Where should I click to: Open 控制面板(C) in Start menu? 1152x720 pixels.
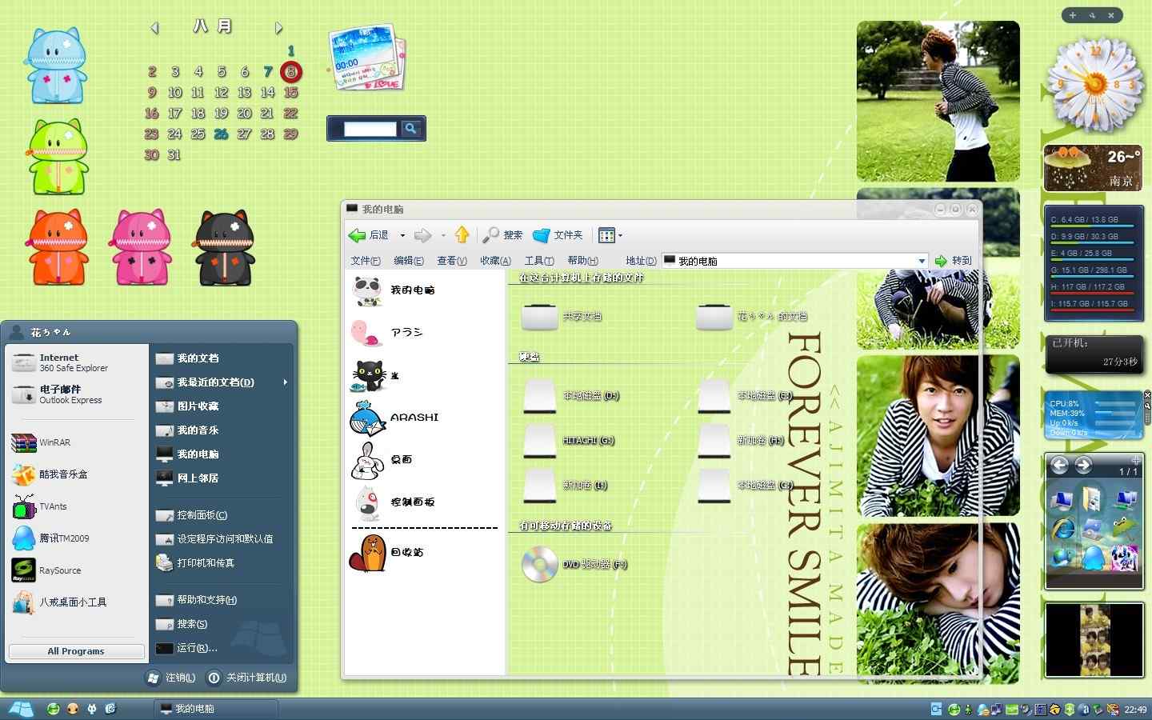222,515
